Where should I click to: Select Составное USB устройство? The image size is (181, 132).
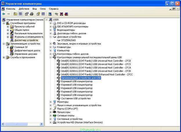click(x=76, y=99)
